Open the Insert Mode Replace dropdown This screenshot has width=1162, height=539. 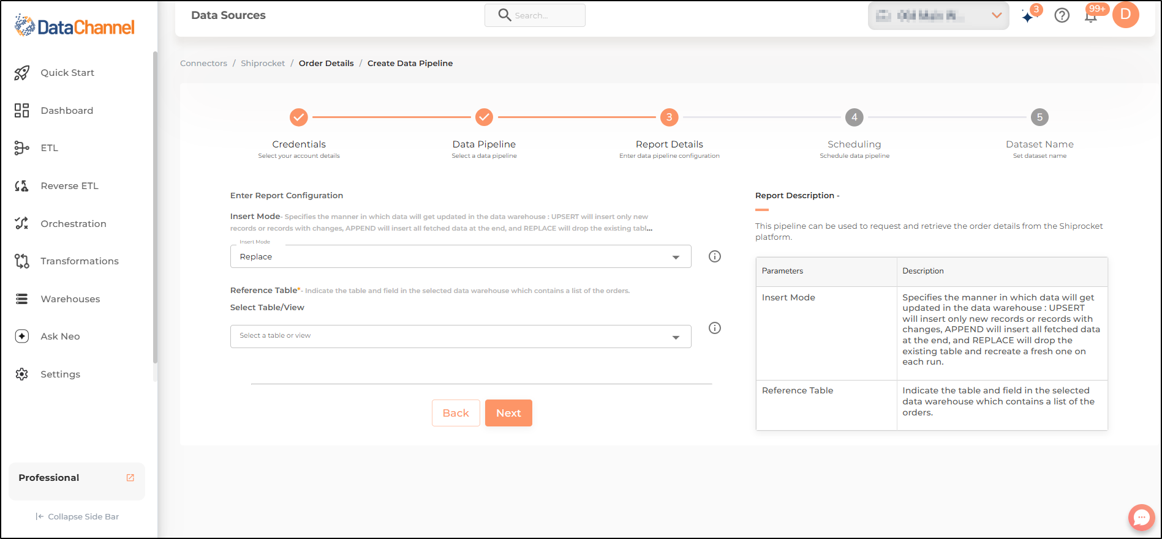tap(461, 256)
